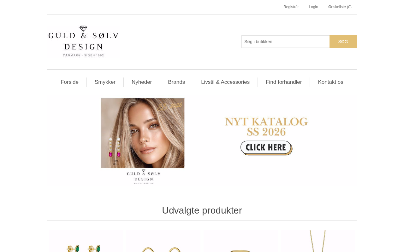Screen dimensions: 404x252
Task: Open Livstil & Accessories menu
Action: tap(225, 82)
